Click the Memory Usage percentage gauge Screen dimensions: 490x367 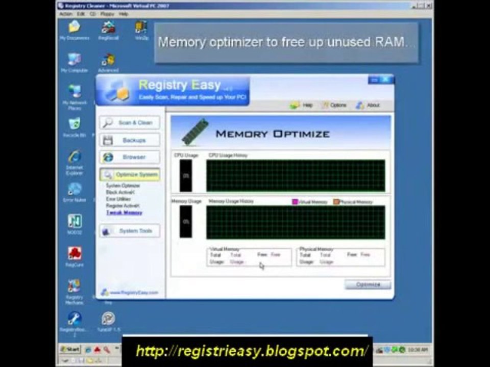tap(186, 222)
